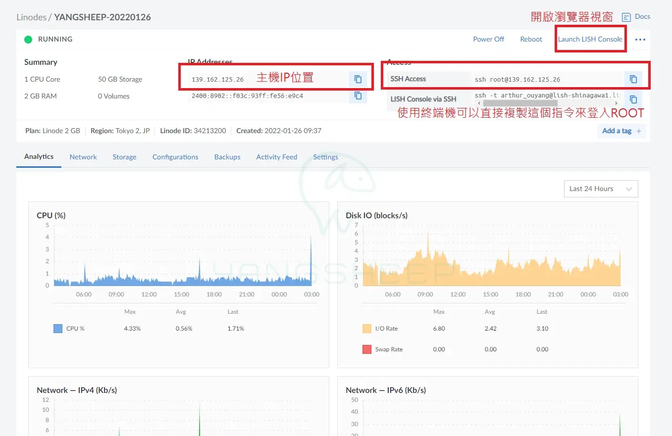
Task: Click the Power Off button
Action: pos(488,39)
